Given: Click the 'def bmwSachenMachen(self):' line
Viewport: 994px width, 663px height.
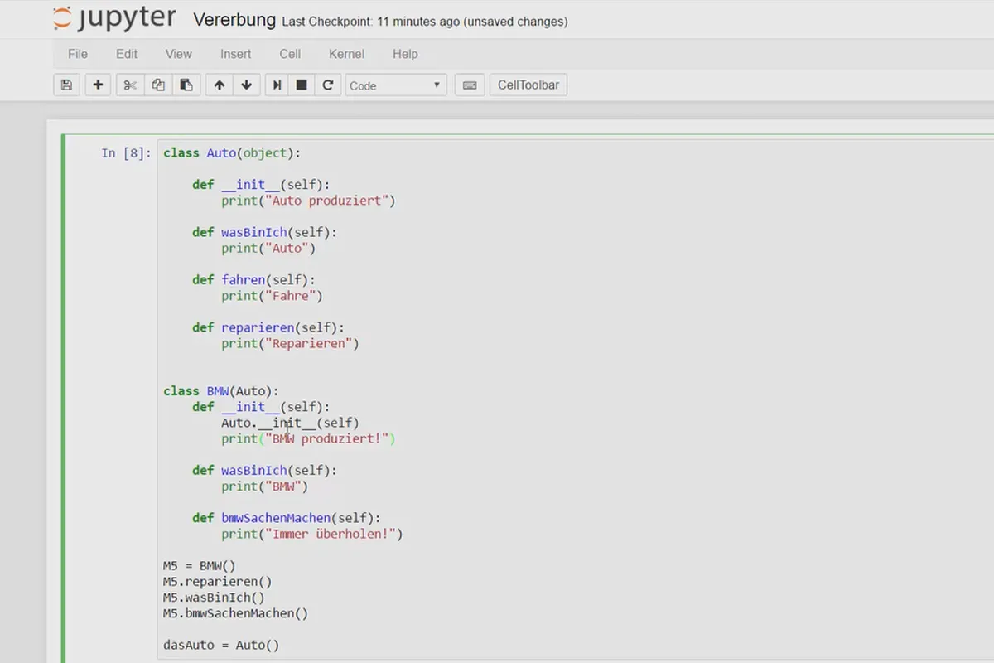Looking at the screenshot, I should [287, 518].
